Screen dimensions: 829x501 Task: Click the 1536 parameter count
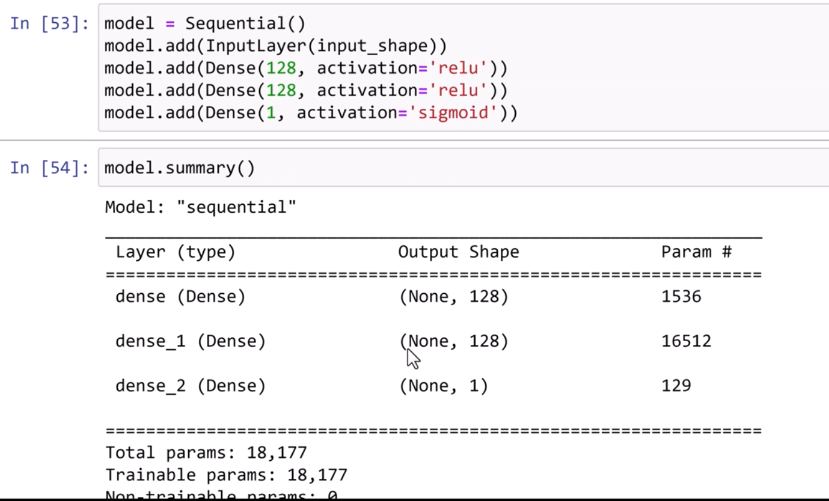coord(681,297)
